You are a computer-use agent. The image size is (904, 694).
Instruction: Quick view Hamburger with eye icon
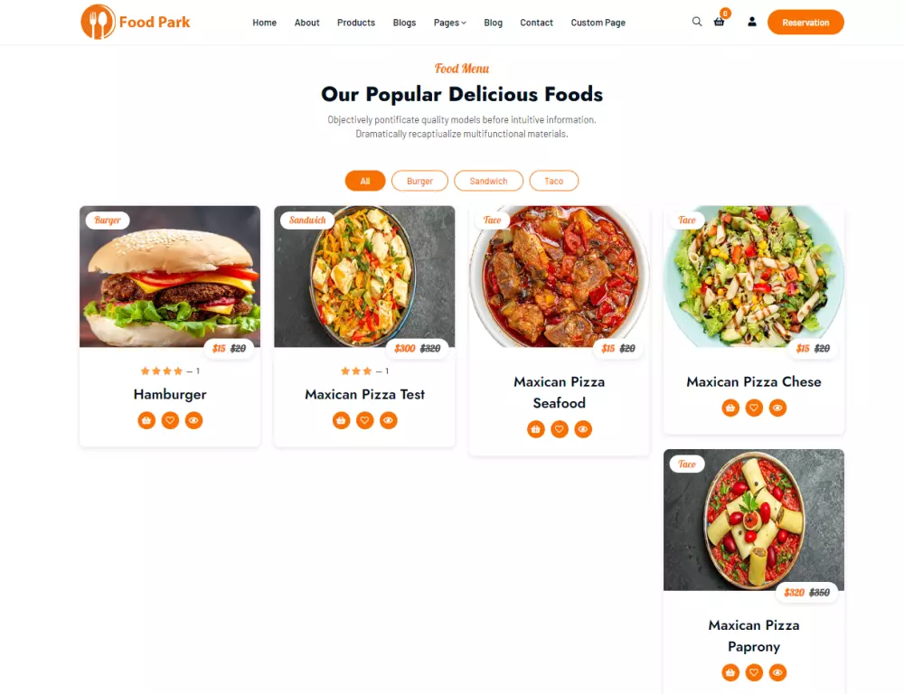[193, 420]
